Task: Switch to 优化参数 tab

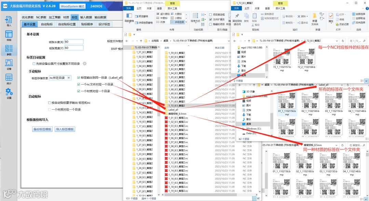Action: click(x=28, y=17)
